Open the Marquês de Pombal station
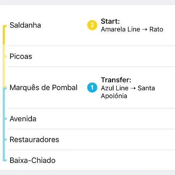The image size is (175, 175). click(44, 87)
